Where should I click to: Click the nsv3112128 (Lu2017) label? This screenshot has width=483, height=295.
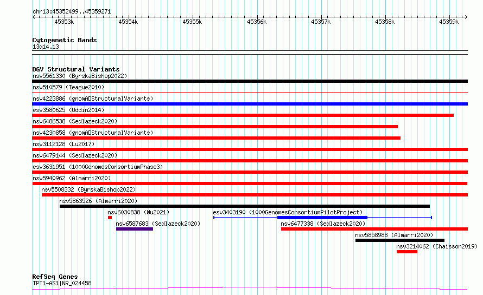coord(63,144)
